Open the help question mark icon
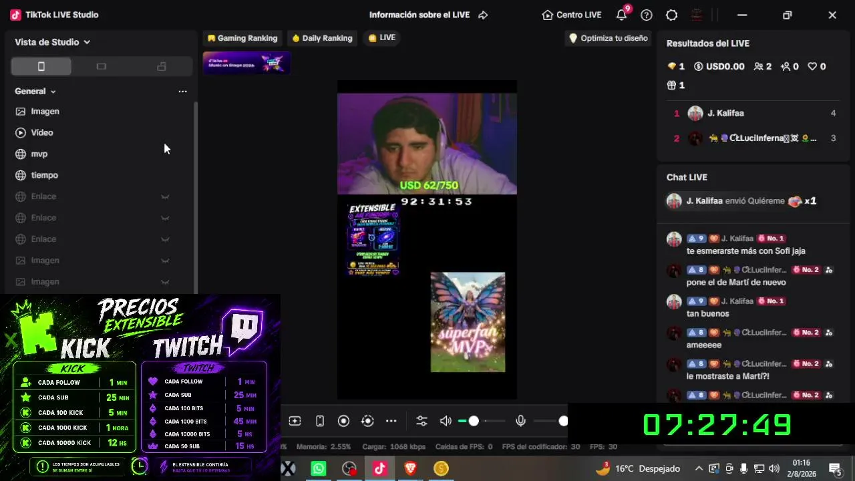 (647, 15)
